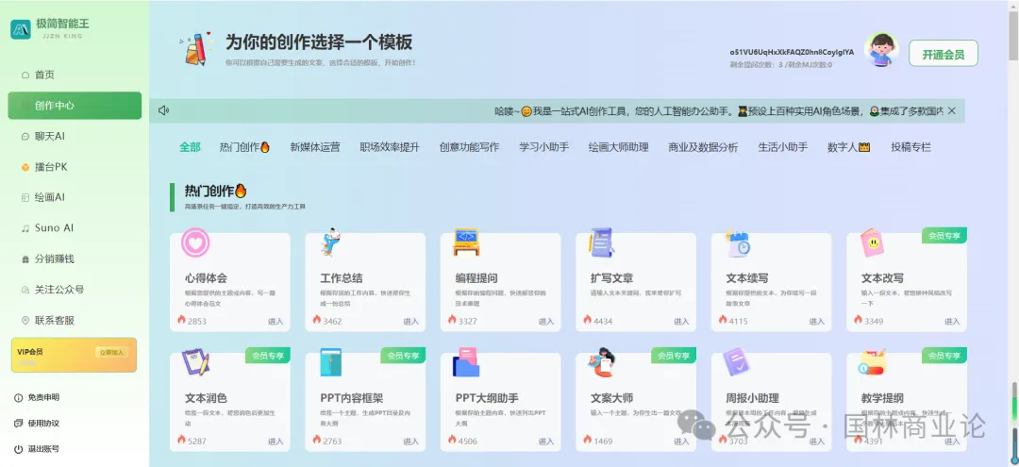
Task: Click the chat bubble icon beside 聊天AI
Action: tap(25, 137)
